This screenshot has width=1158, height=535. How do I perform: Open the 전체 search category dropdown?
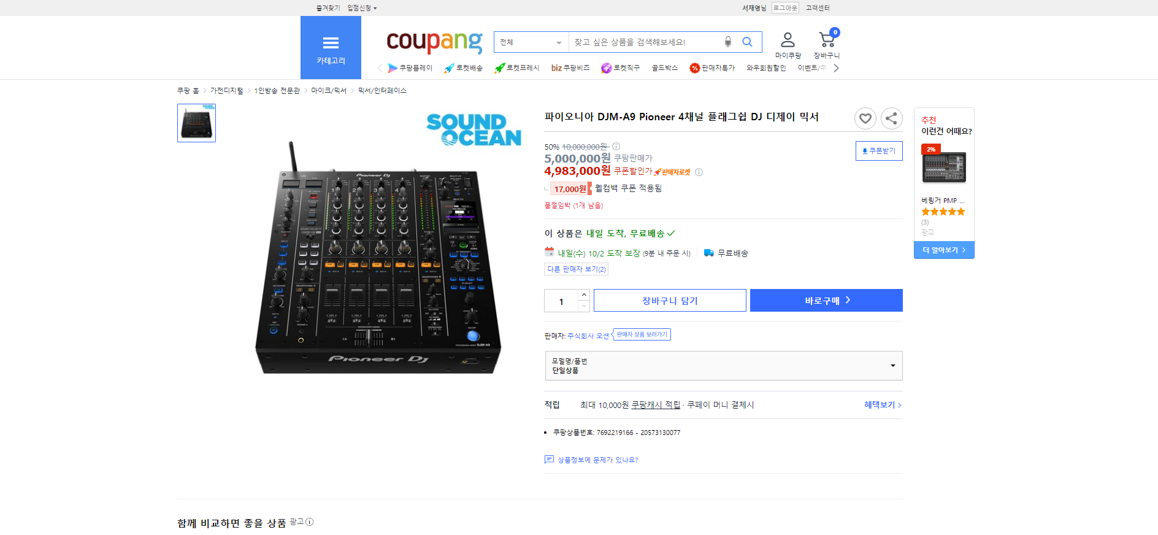click(x=531, y=42)
